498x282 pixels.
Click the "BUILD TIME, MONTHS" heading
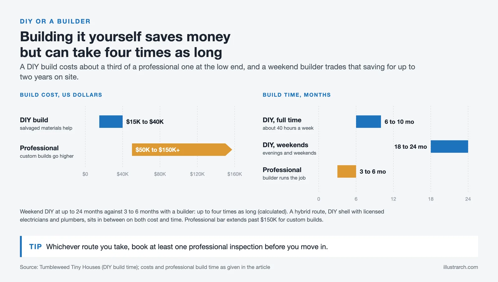(297, 95)
